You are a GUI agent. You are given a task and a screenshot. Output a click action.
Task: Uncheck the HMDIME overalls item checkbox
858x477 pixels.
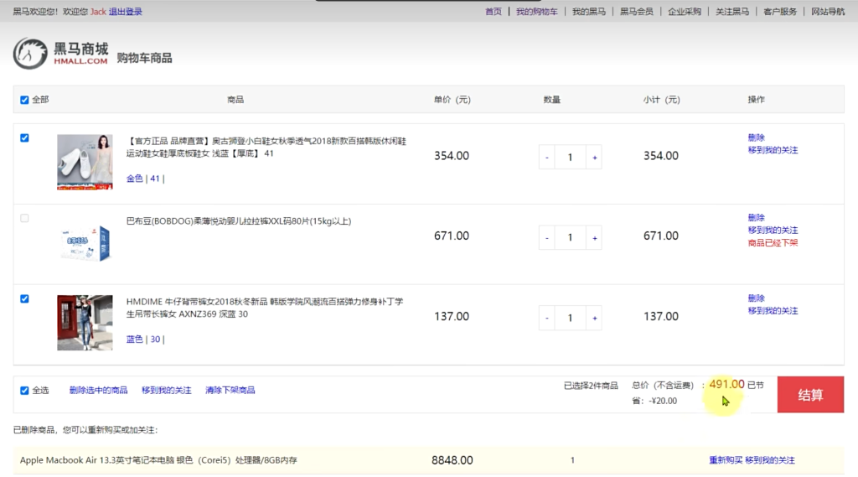pos(24,298)
